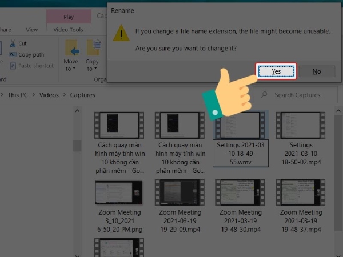Click No in the Rename dialog
This screenshot has width=343, height=257.
(x=316, y=71)
